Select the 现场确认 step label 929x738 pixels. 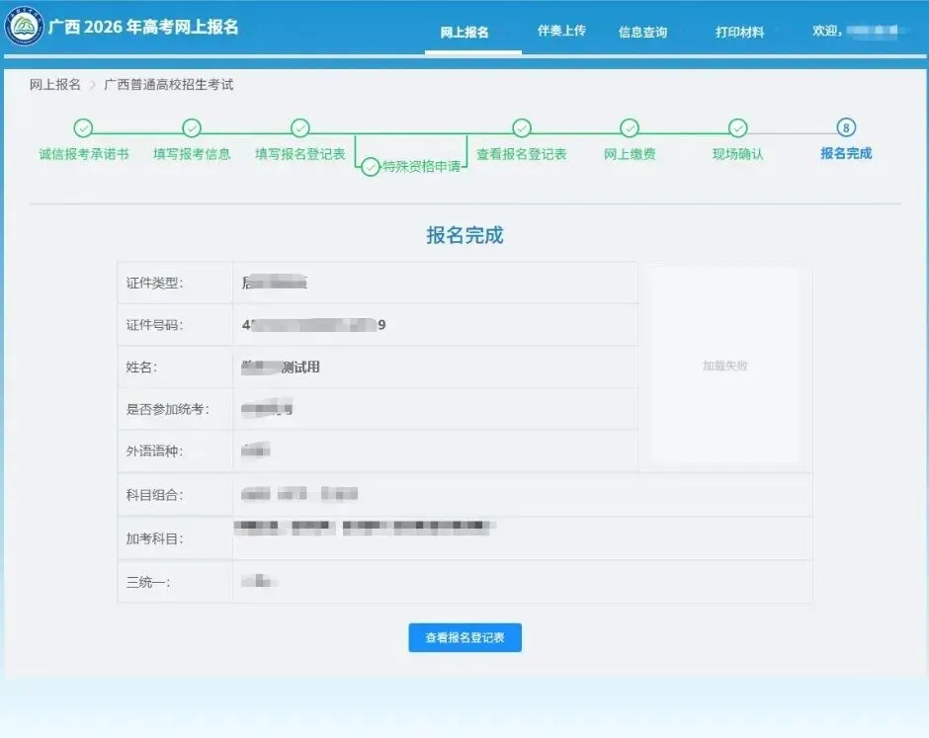coord(737,154)
